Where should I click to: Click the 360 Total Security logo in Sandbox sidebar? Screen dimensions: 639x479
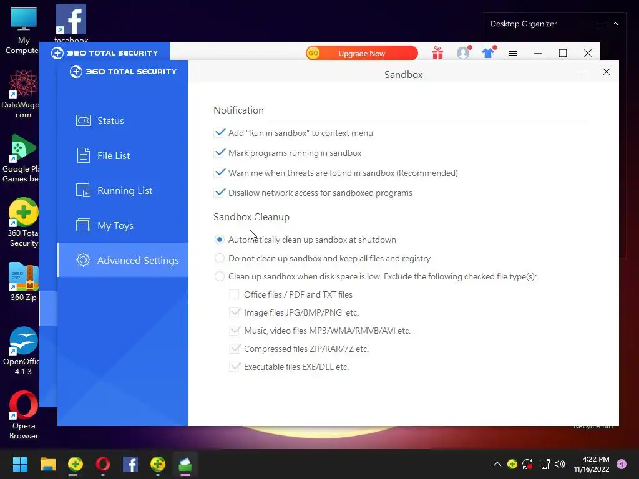coord(123,72)
